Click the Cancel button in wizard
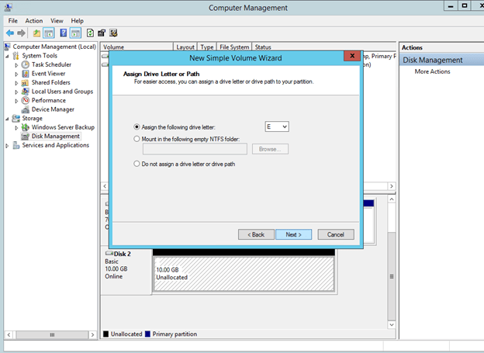This screenshot has width=484, height=353. click(x=335, y=234)
